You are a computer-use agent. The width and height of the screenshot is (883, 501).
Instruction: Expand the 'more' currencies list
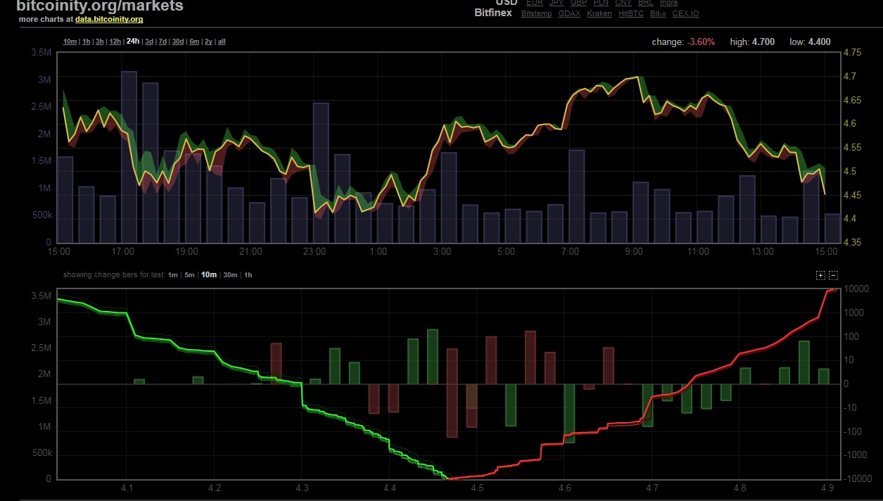coord(668,3)
